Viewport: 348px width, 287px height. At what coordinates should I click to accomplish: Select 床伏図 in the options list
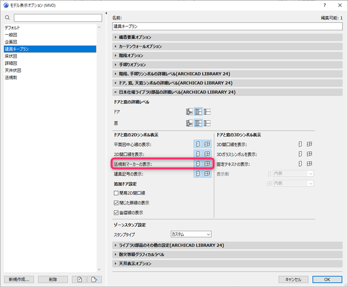50,56
